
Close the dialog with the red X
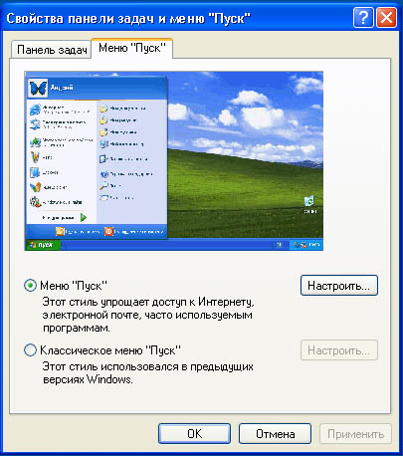pos(386,17)
